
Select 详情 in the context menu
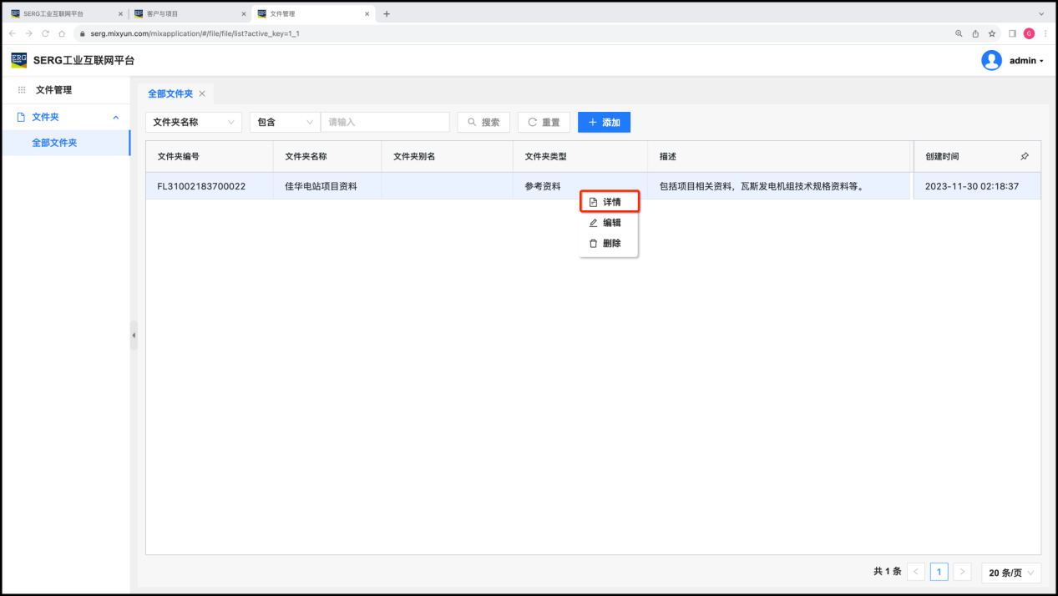(610, 202)
